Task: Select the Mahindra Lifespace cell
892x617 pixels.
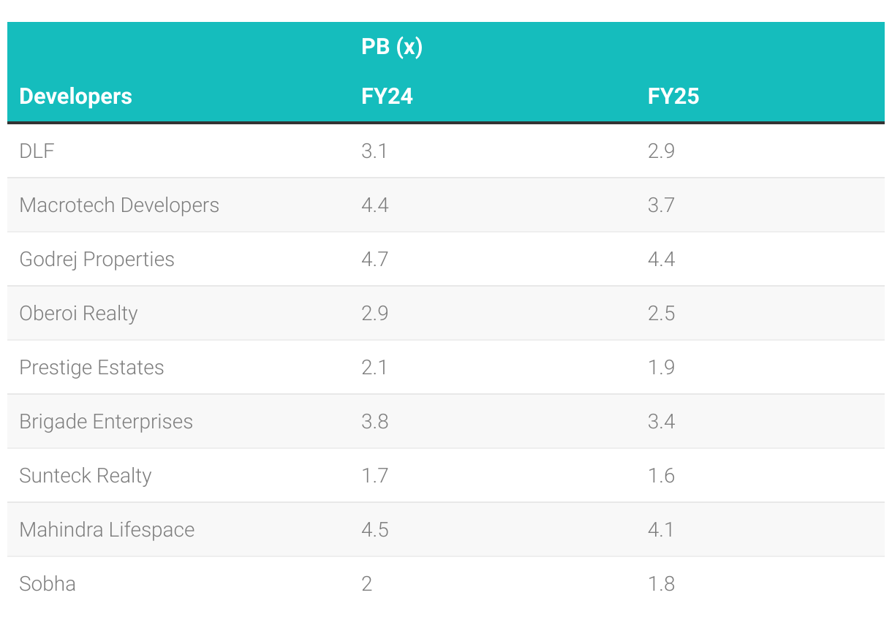Action: click(x=107, y=529)
